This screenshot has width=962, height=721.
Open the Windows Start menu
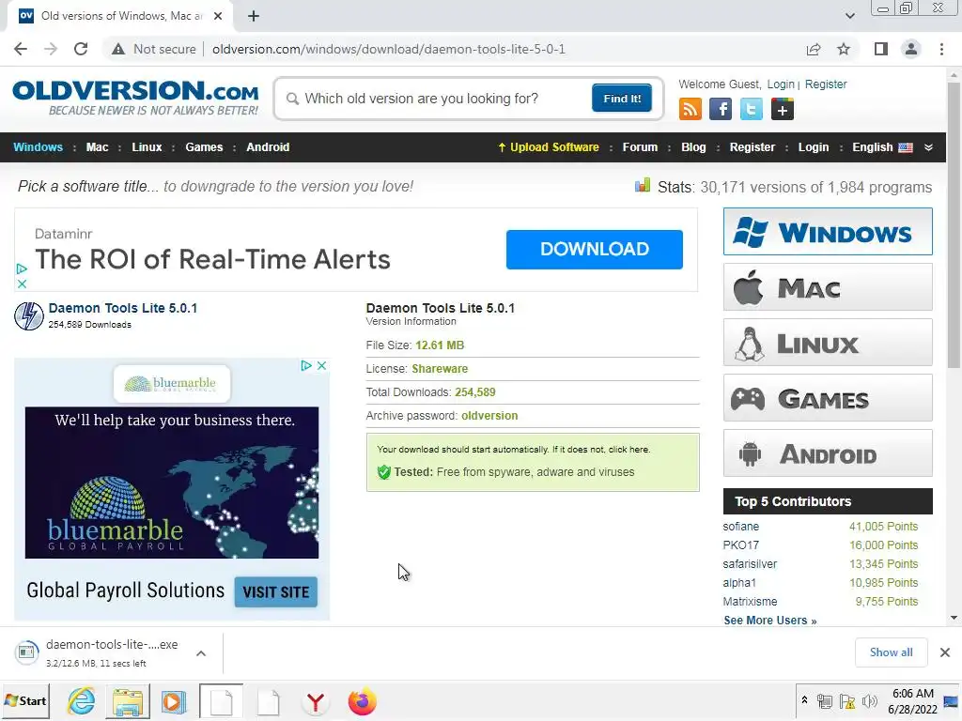25,700
